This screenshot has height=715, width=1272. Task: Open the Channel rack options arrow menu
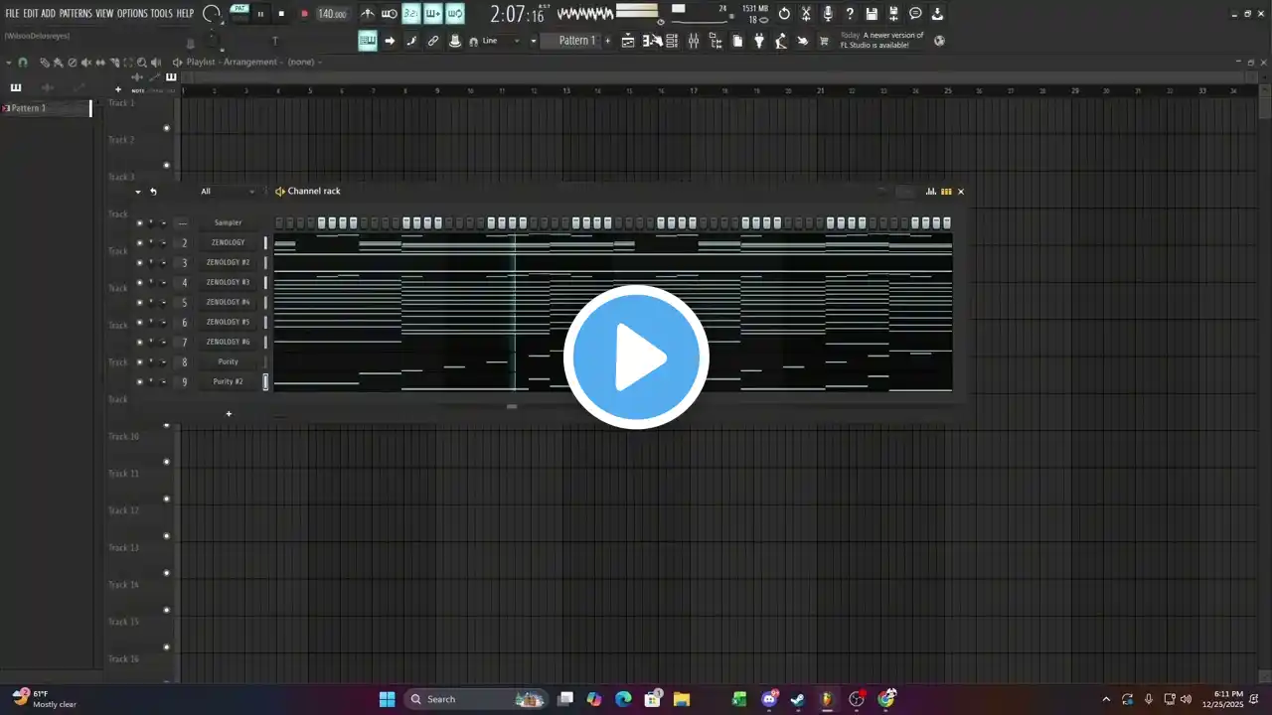pyautogui.click(x=138, y=192)
